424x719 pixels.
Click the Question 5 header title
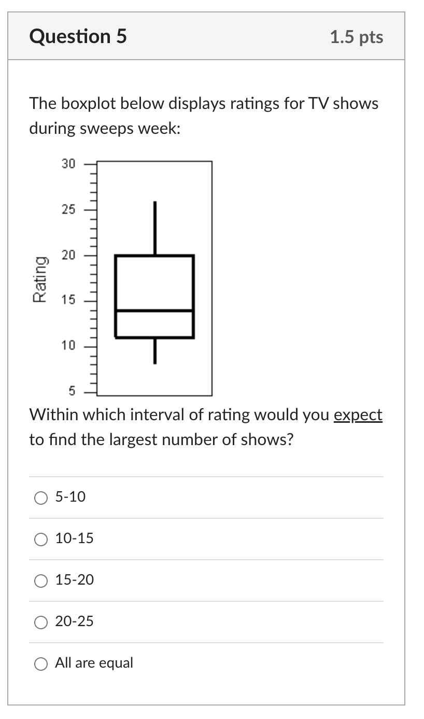pos(78,36)
